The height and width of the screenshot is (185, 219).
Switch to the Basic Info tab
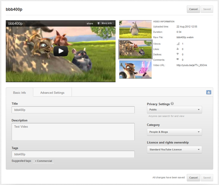[19, 92]
